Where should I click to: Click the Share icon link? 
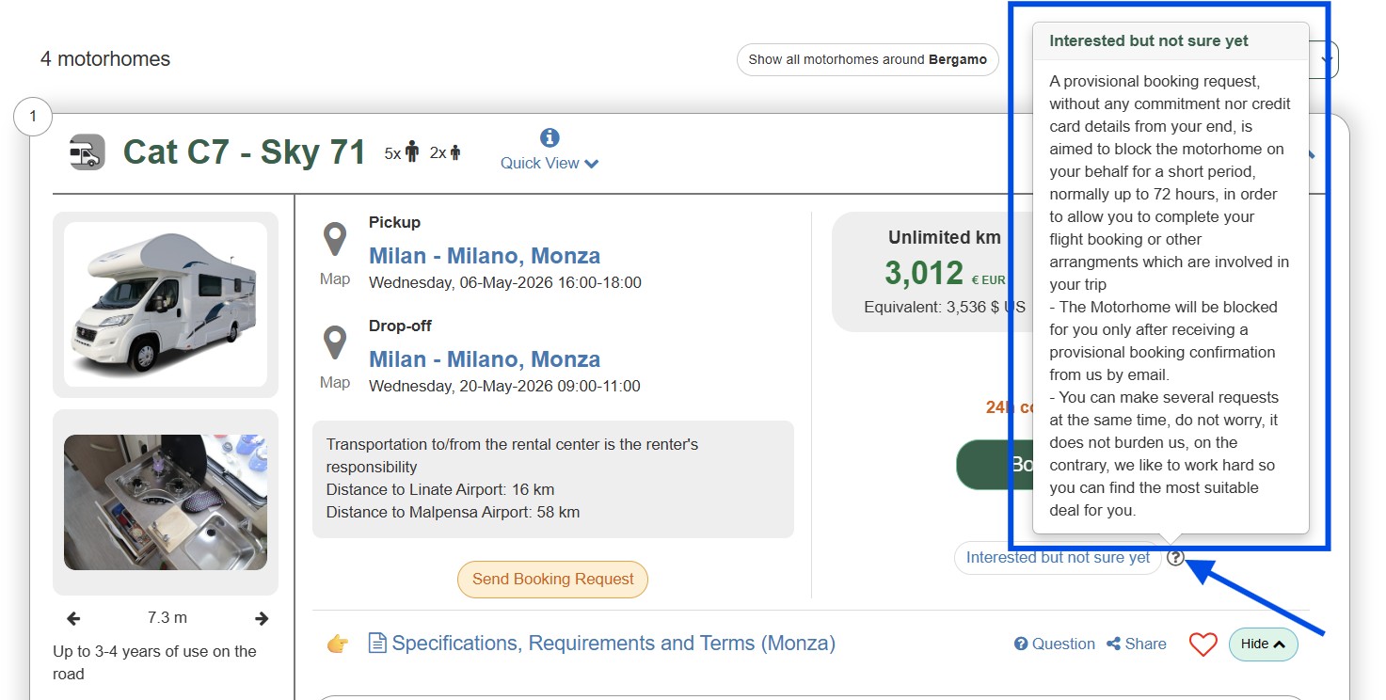coord(1137,644)
